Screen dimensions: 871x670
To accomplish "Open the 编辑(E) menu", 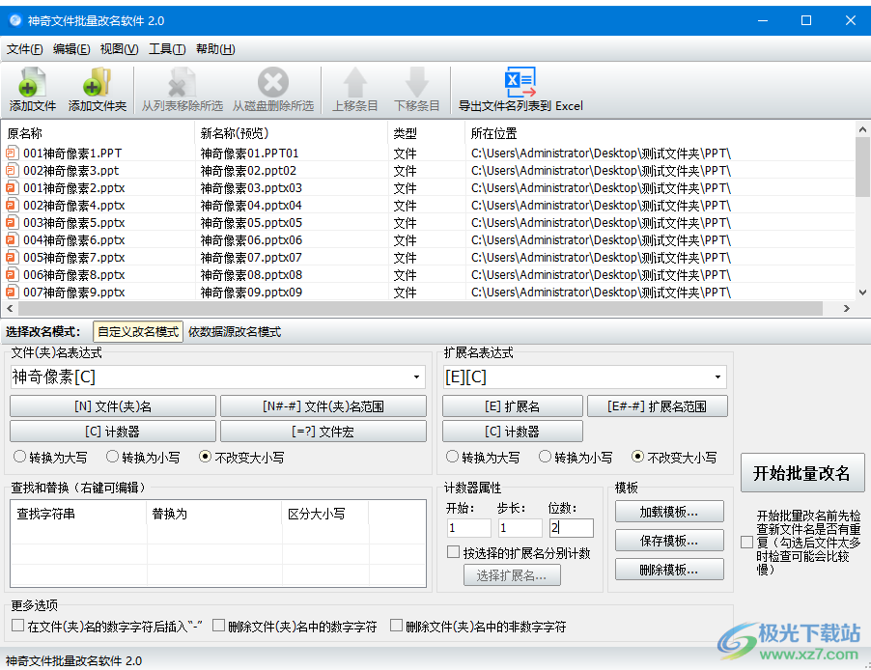I will (x=71, y=49).
